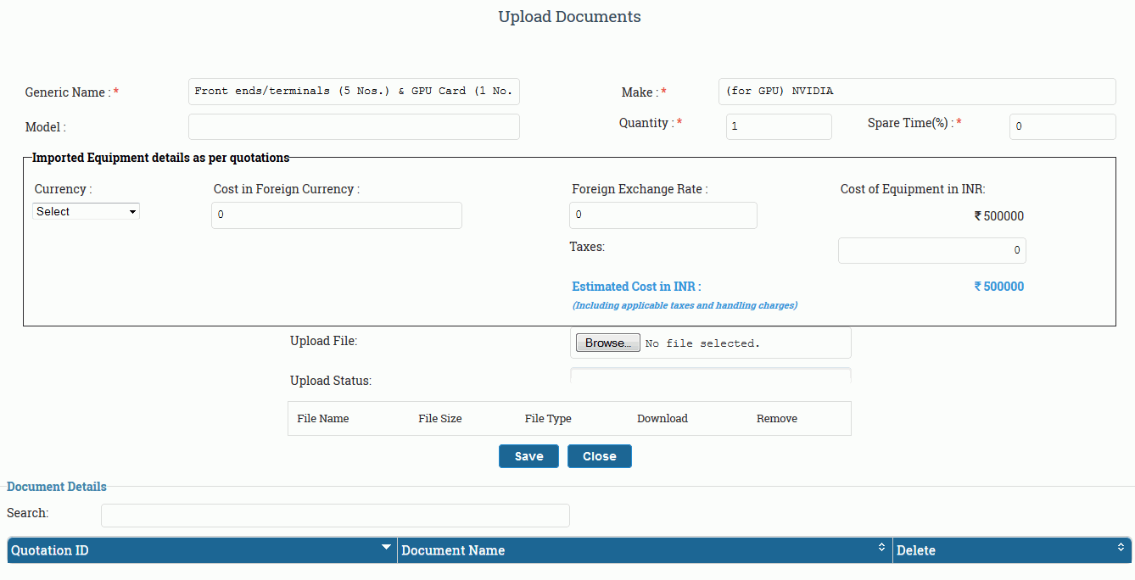The height and width of the screenshot is (580, 1135).
Task: Click the Foreign Exchange Rate field
Action: click(x=663, y=215)
